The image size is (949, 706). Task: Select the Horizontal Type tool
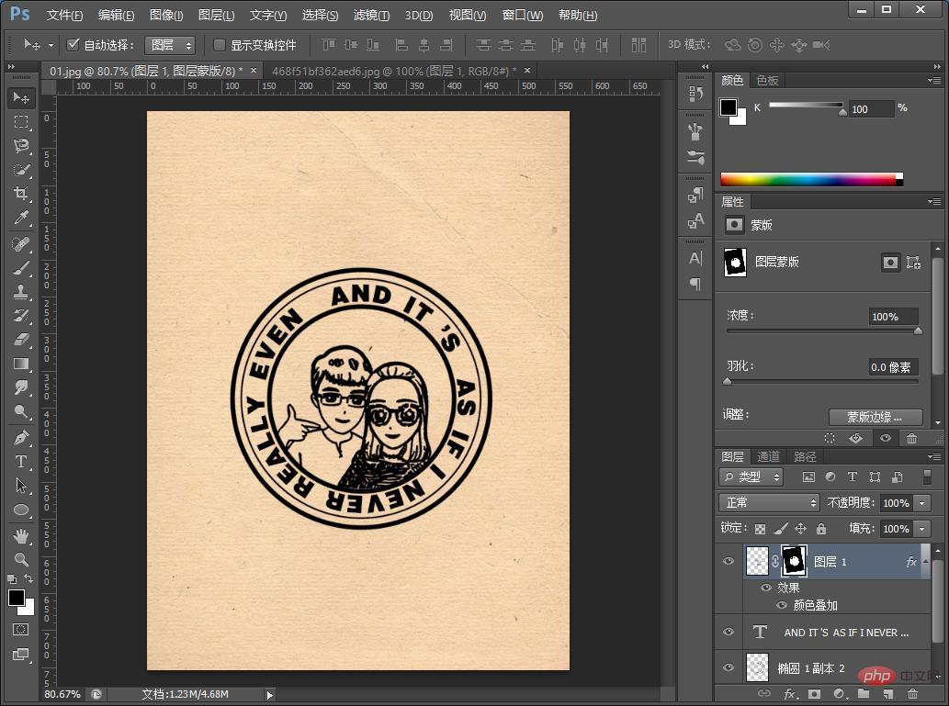[21, 462]
